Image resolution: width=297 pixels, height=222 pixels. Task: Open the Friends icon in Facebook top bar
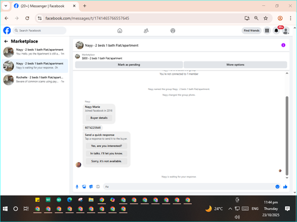coord(146,31)
